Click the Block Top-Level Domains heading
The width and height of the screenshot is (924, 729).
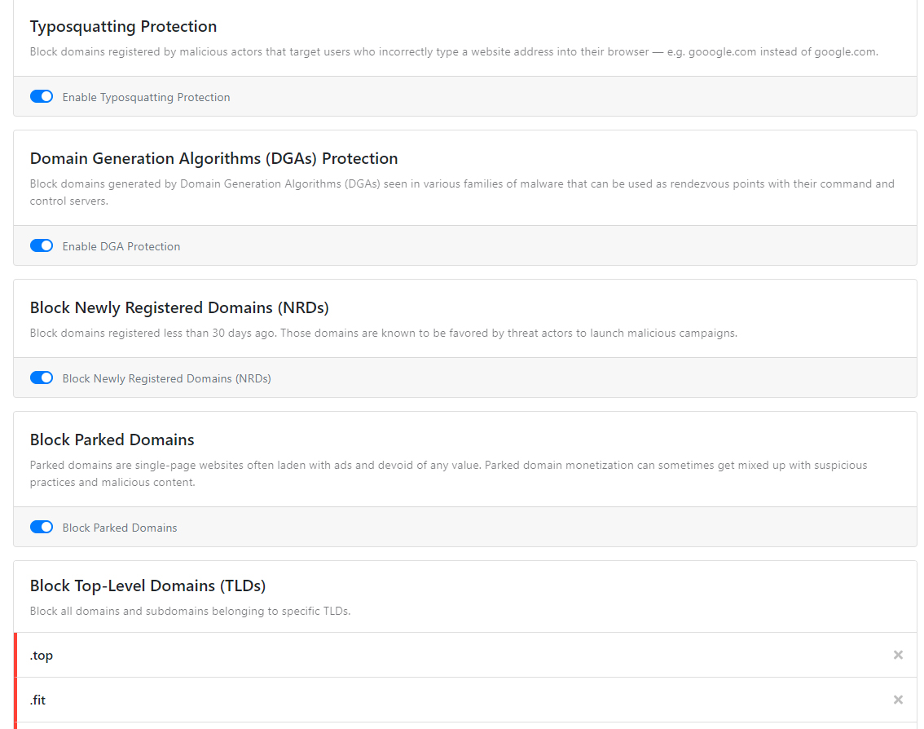pyautogui.click(x=147, y=585)
